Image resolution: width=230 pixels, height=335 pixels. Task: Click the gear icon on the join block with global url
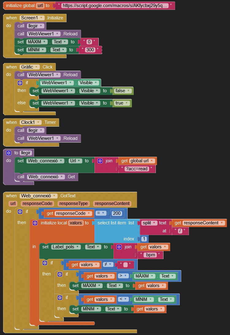(x=100, y=161)
